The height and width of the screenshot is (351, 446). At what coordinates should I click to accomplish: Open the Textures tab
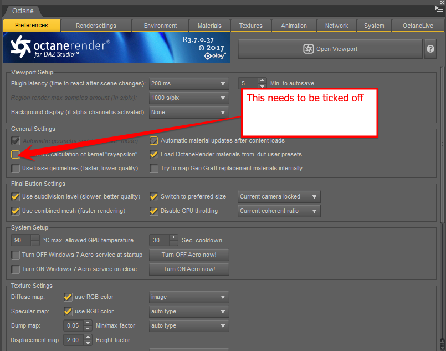251,26
